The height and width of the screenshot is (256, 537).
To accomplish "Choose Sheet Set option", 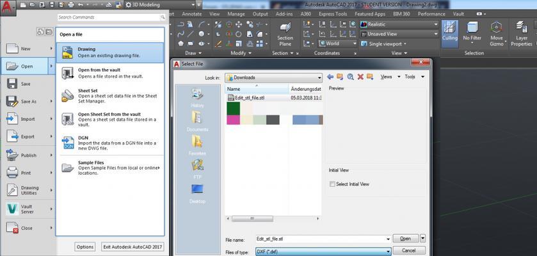I will point(110,96).
